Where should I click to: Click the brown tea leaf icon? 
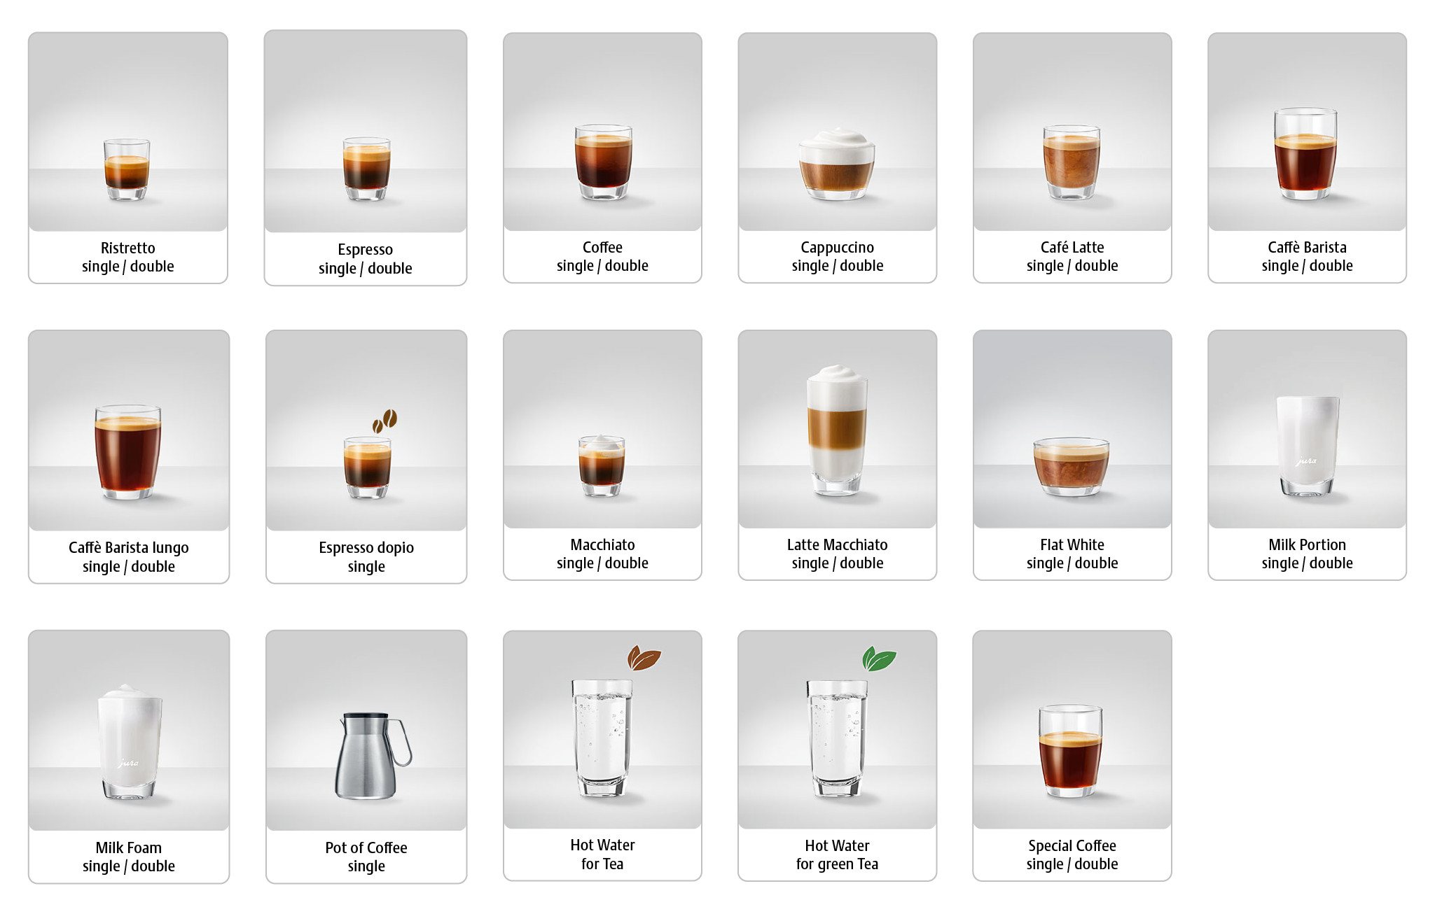coord(644,658)
